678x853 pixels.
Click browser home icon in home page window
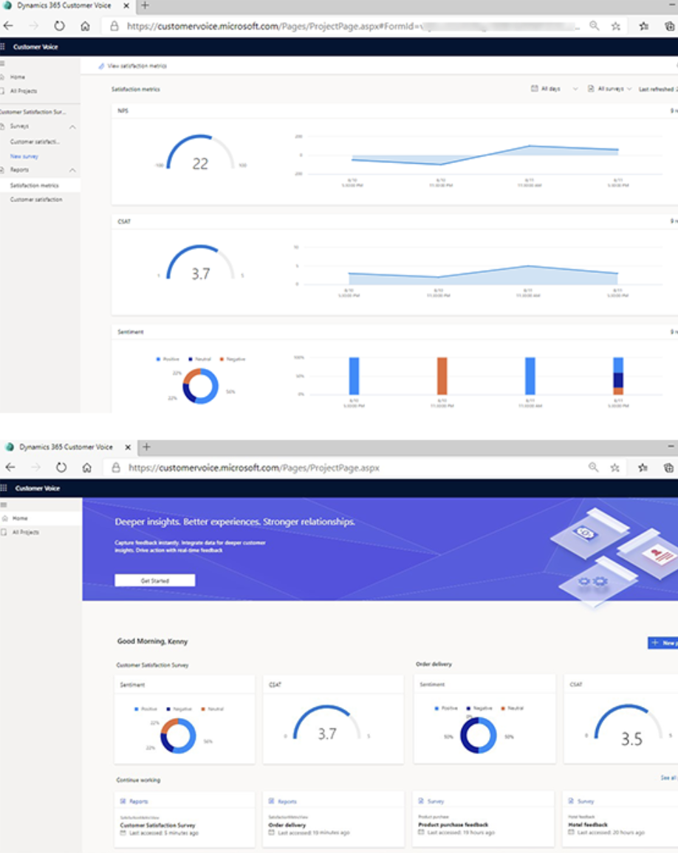coord(86,468)
